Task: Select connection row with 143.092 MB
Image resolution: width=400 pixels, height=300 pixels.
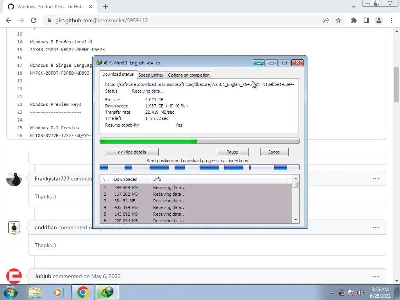Action: tap(196, 214)
